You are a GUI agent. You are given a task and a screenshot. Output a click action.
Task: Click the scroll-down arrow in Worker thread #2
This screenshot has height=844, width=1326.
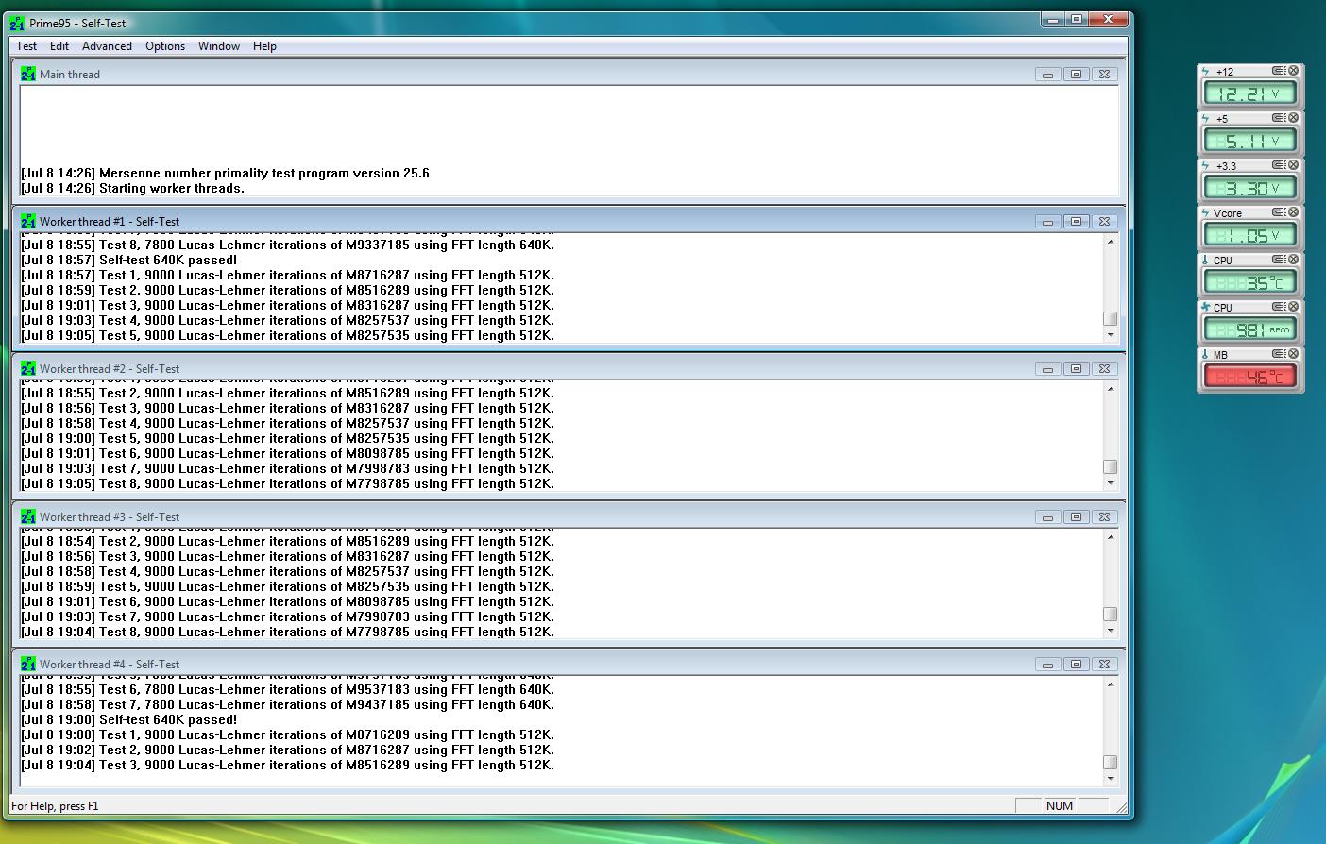(1111, 483)
